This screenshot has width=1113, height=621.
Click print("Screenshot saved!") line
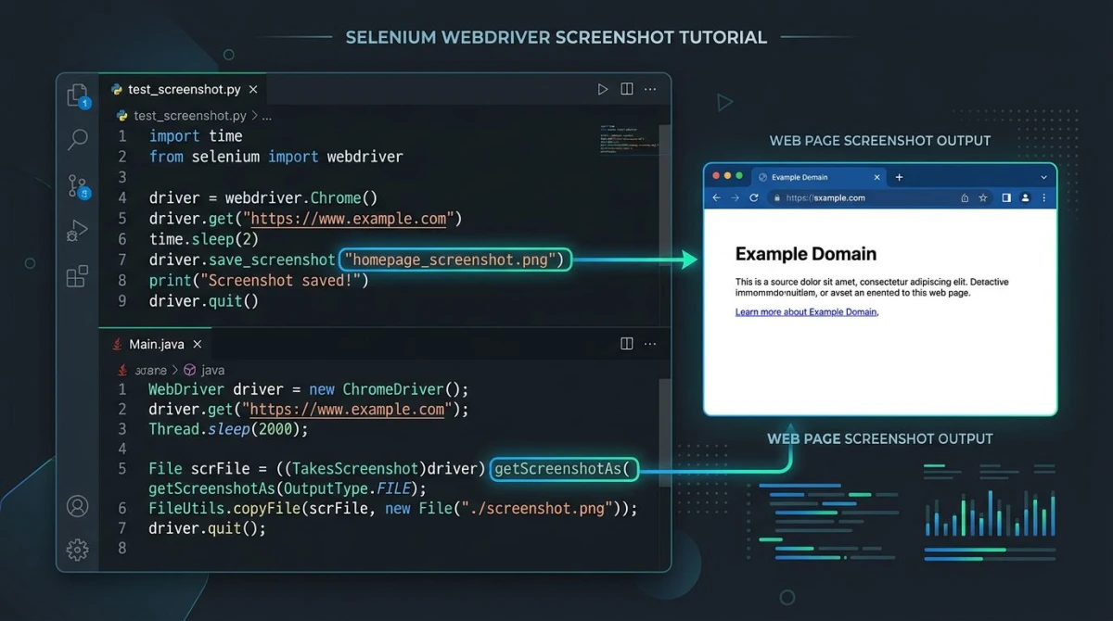click(259, 280)
